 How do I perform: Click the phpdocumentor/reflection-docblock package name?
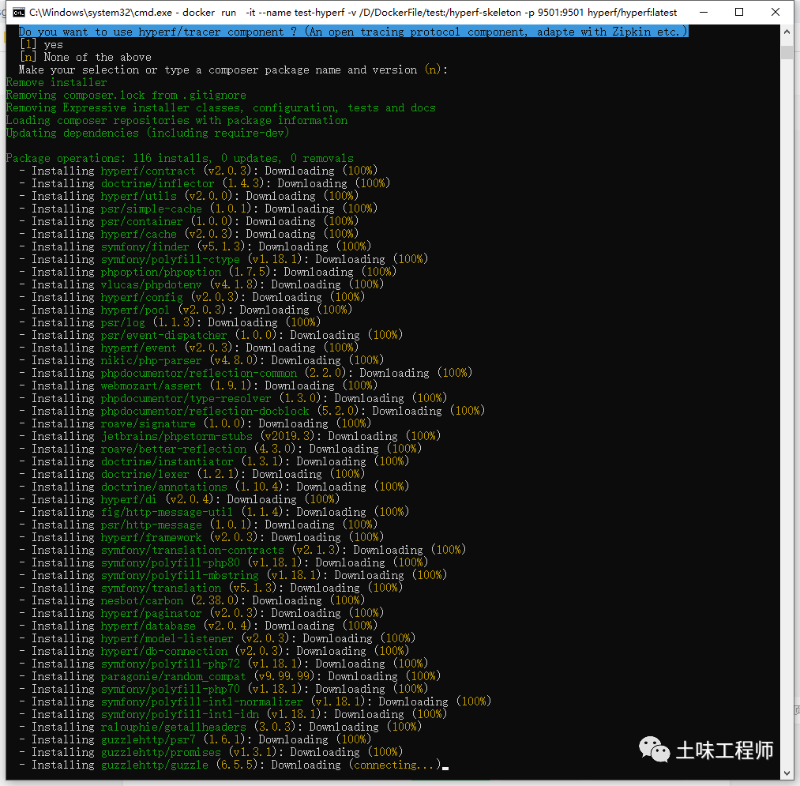coord(205,411)
